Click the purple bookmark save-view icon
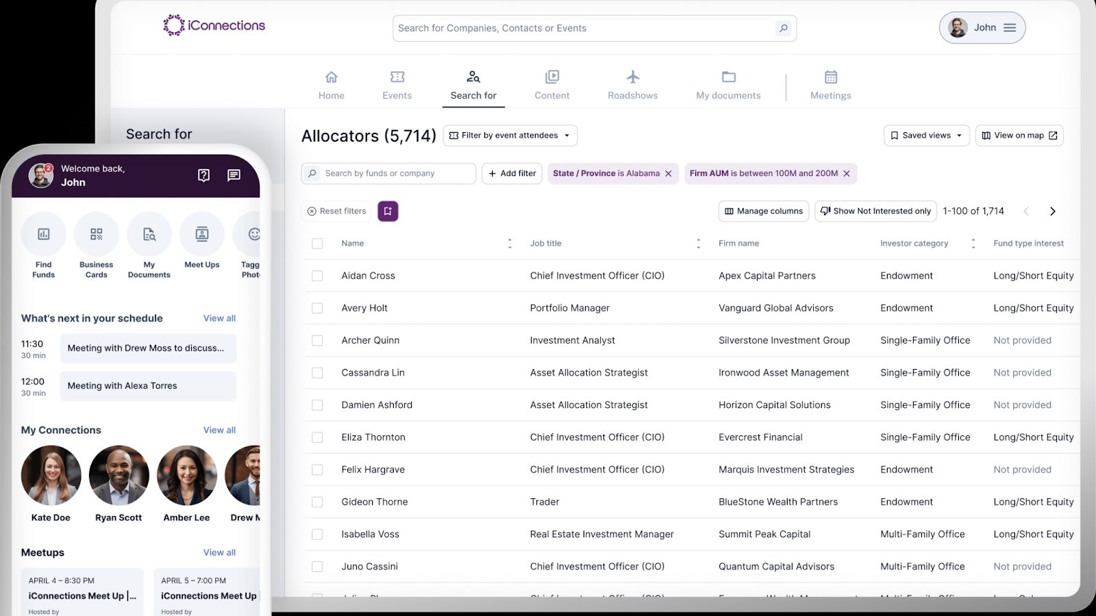 click(x=388, y=211)
